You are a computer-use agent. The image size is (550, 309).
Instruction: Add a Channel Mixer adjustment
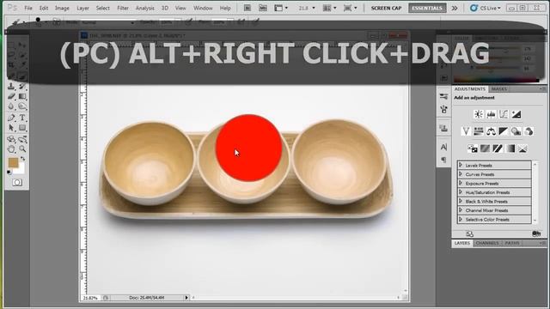[529, 131]
